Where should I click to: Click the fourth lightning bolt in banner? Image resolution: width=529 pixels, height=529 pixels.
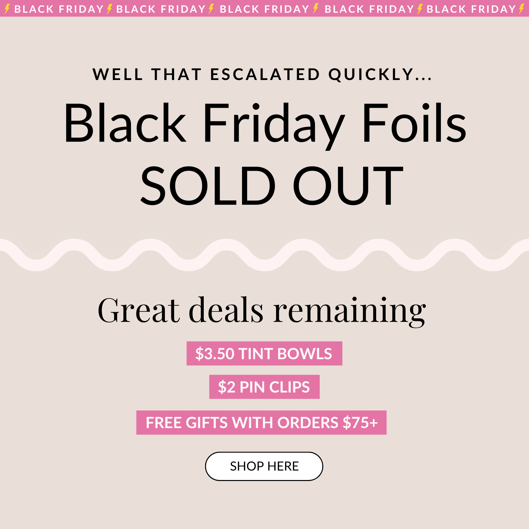(x=316, y=9)
